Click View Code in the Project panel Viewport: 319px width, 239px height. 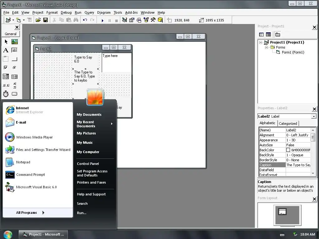(261, 35)
